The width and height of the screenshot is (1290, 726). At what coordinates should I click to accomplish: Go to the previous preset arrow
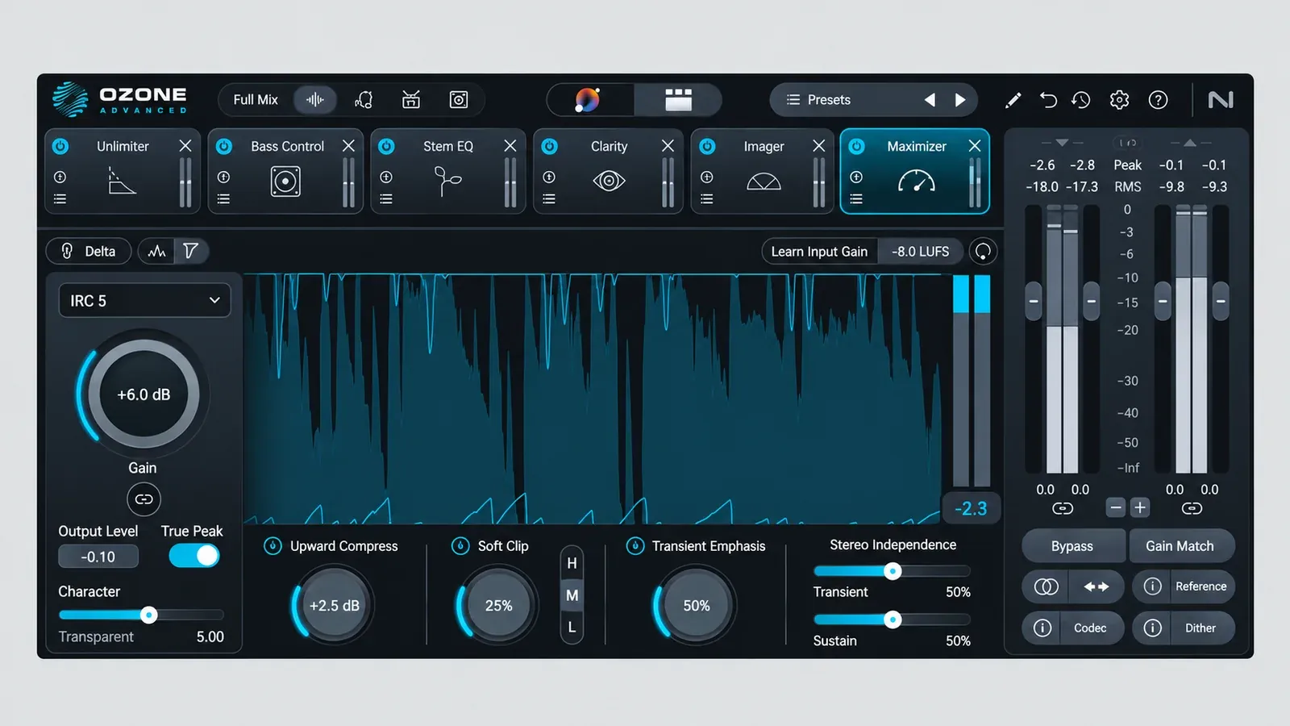coord(930,100)
